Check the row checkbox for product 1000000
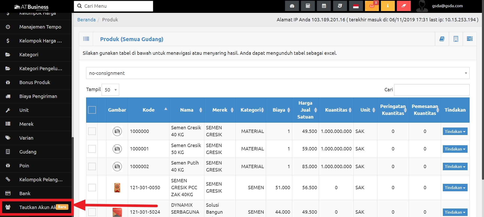This screenshot has width=484, height=217. click(x=92, y=131)
